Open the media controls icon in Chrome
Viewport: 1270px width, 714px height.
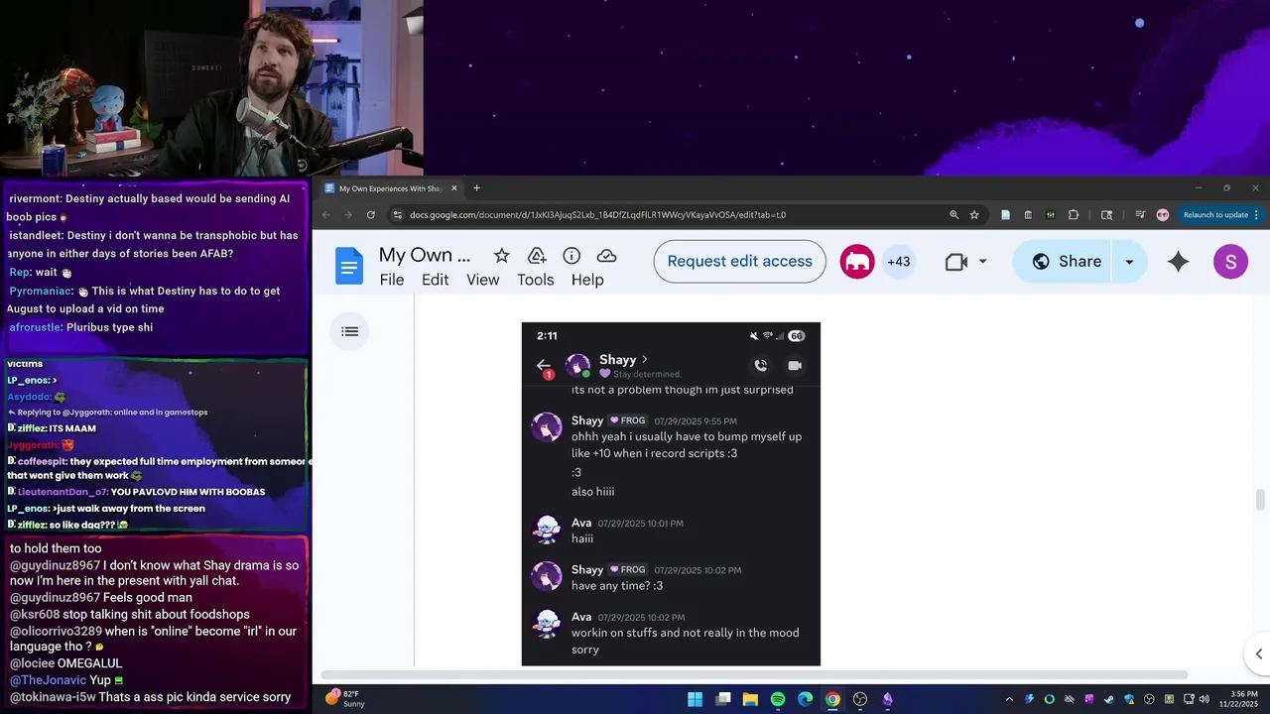point(1139,214)
